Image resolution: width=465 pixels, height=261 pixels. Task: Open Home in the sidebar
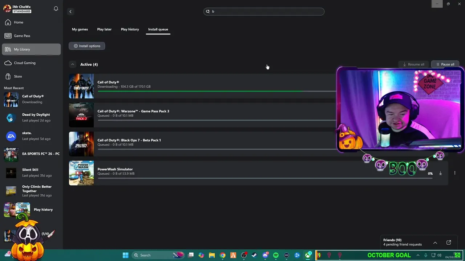[31, 22]
